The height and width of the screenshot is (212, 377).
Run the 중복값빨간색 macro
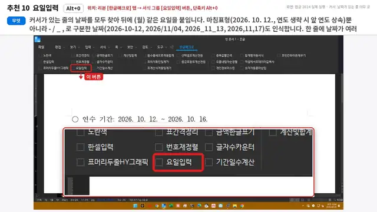pos(222,55)
